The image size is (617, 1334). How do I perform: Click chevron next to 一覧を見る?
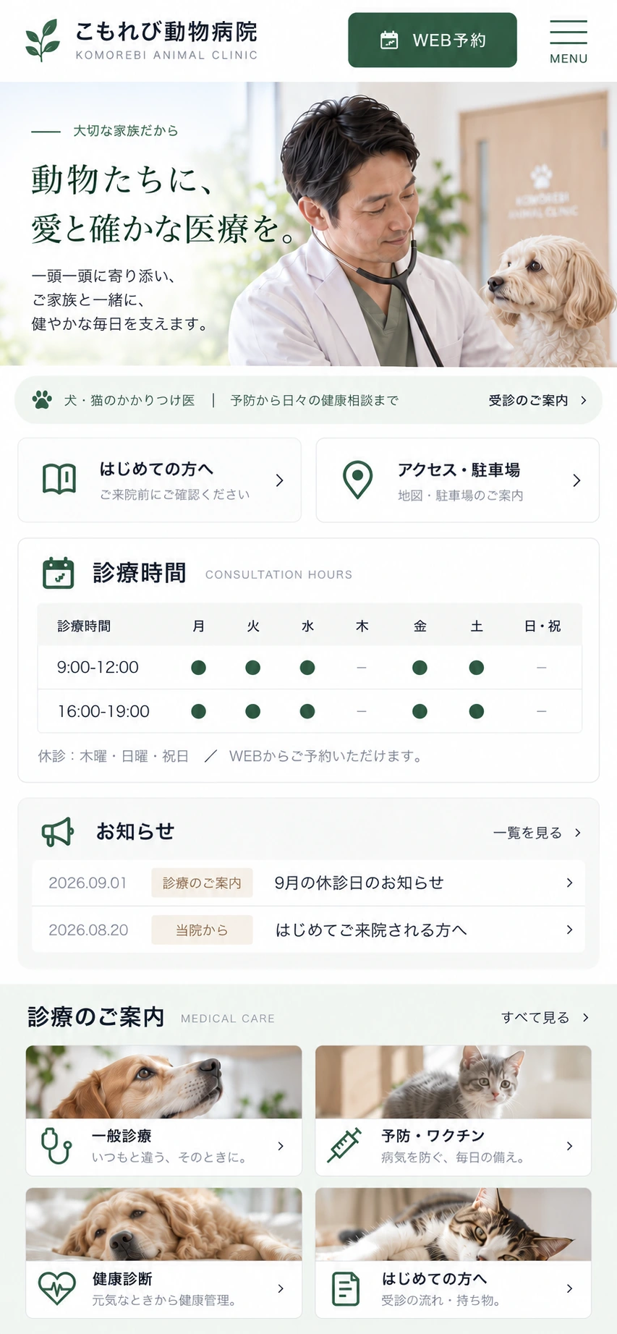[577, 833]
